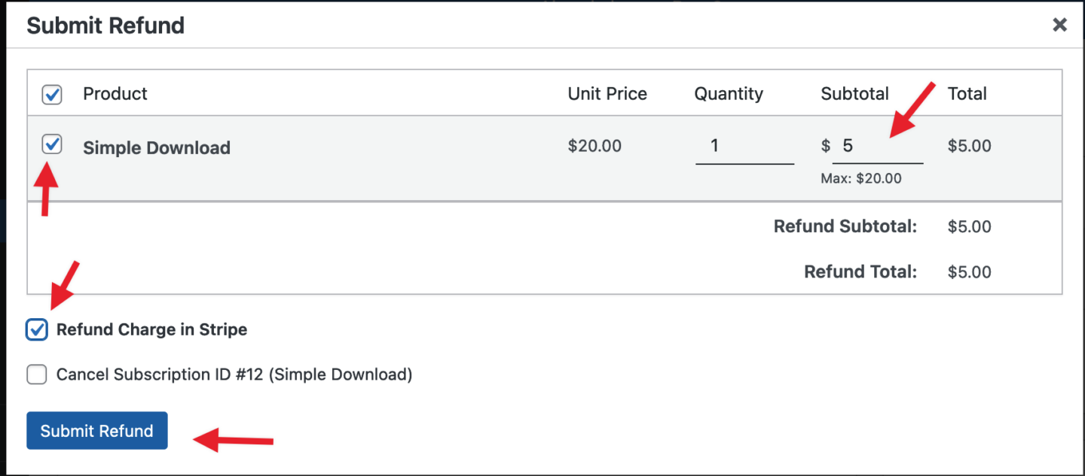Uncheck the Simple Download product row
This screenshot has width=1085, height=476.
pyautogui.click(x=51, y=144)
